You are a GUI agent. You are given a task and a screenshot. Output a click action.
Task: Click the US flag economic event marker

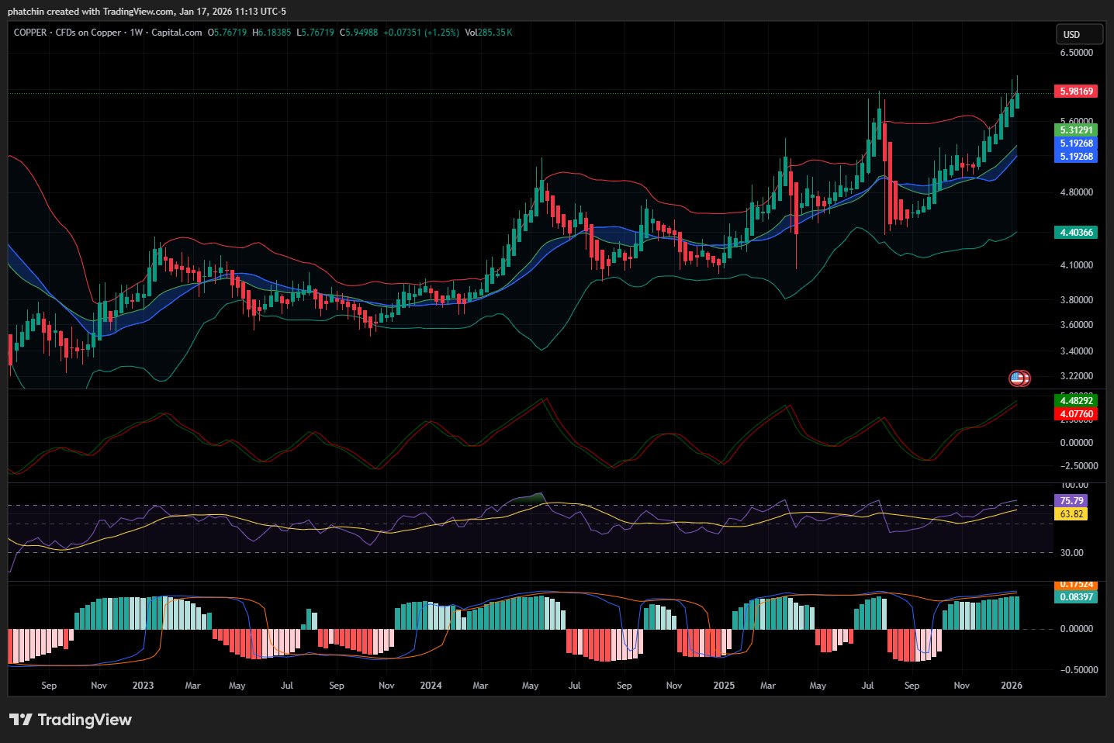pyautogui.click(x=1018, y=378)
